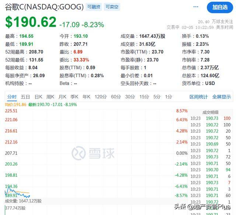
Task: Click the 委比 value 33.33%
Action: pyautogui.click(x=81, y=60)
